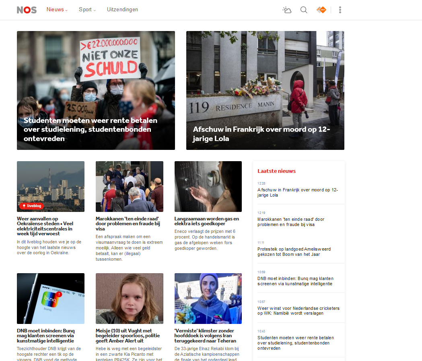Viewport: 422px width, 361px height.
Task: Click 'Toezichthouder DNB krijgt' summary text
Action: coord(49,353)
